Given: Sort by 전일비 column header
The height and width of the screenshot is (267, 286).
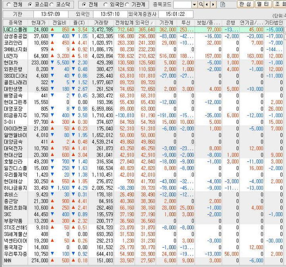Looking at the screenshot, I should click(x=60, y=23).
